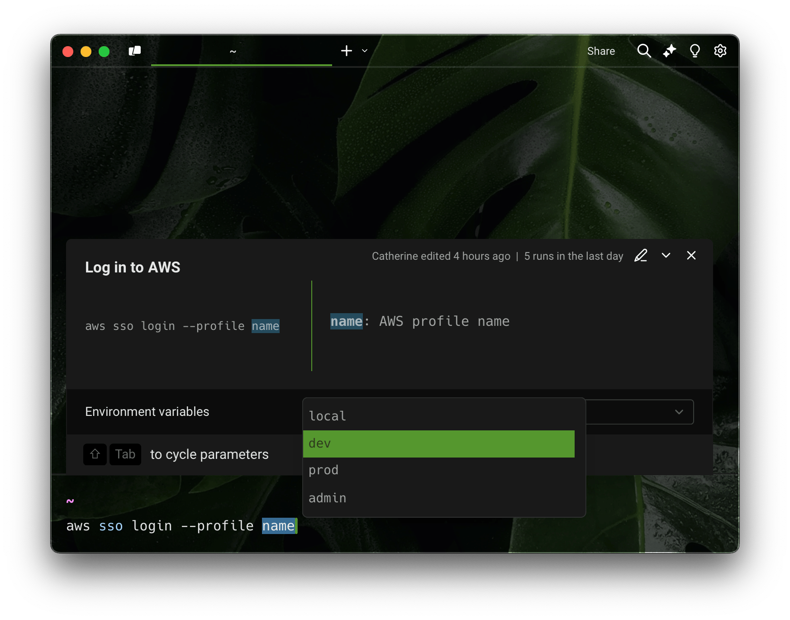Click the Share button
The image size is (790, 620).
tap(601, 51)
